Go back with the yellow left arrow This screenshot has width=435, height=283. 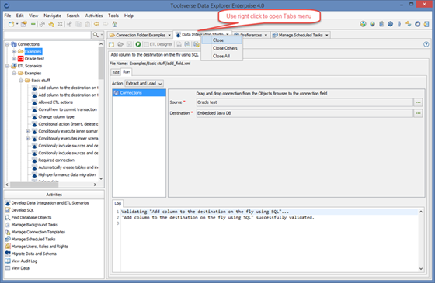96,24
